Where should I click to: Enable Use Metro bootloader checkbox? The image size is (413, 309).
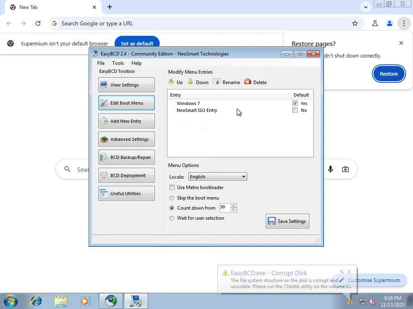(x=172, y=187)
